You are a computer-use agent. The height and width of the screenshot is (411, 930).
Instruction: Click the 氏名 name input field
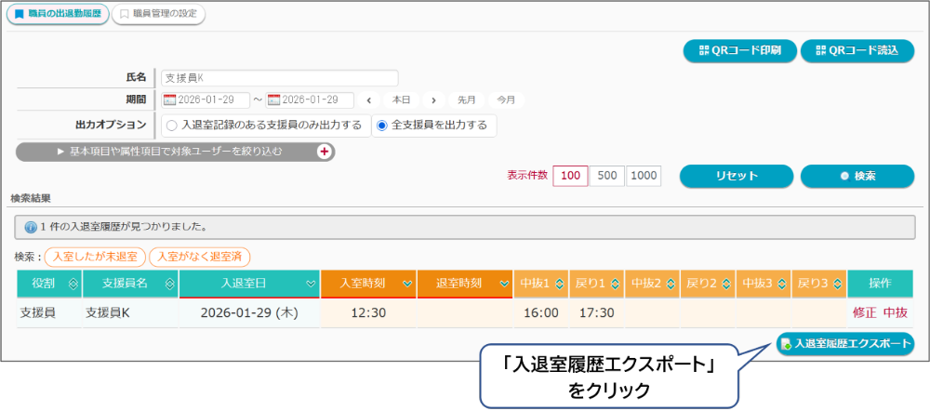279,78
